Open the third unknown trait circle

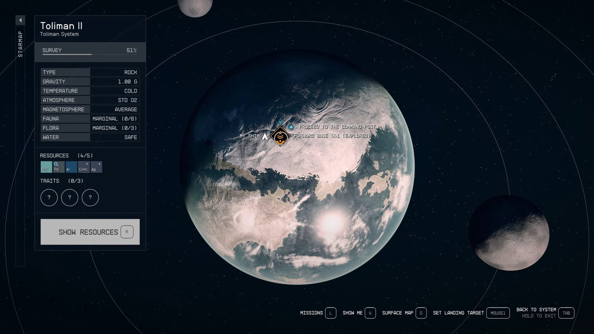pyautogui.click(x=90, y=197)
